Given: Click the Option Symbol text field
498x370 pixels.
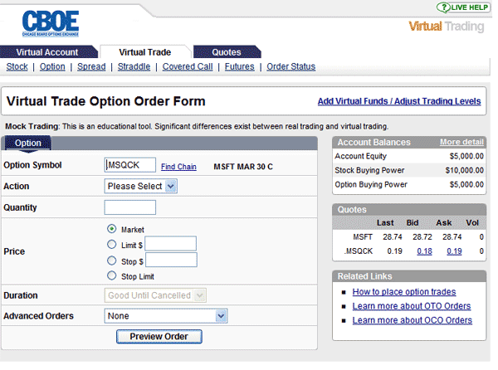Looking at the screenshot, I should 129,165.
